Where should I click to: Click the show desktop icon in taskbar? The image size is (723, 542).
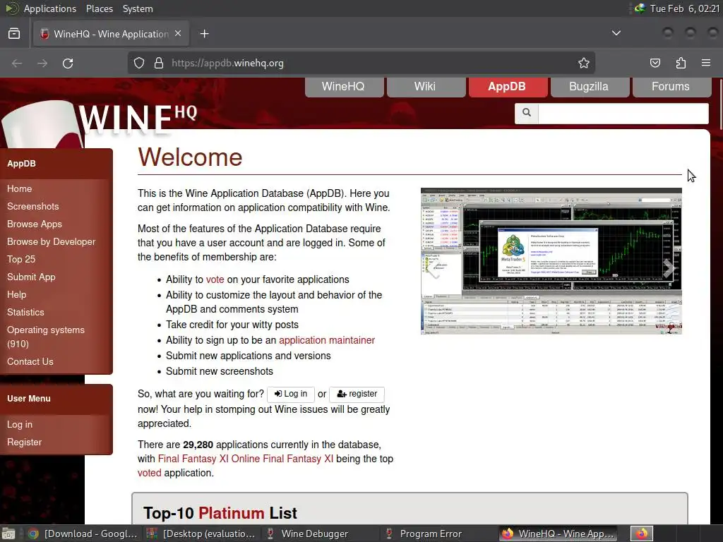(8, 534)
